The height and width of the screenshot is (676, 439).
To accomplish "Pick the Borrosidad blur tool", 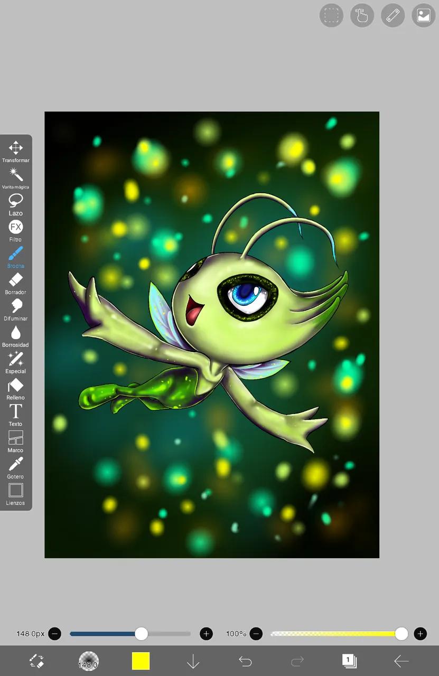I will click(x=16, y=336).
